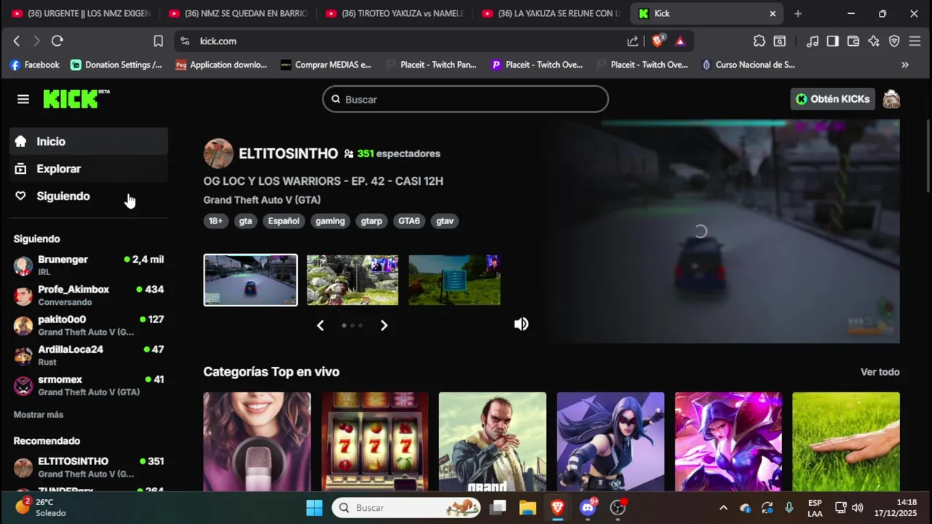
Task: Show hidden system tray icons
Action: click(723, 508)
